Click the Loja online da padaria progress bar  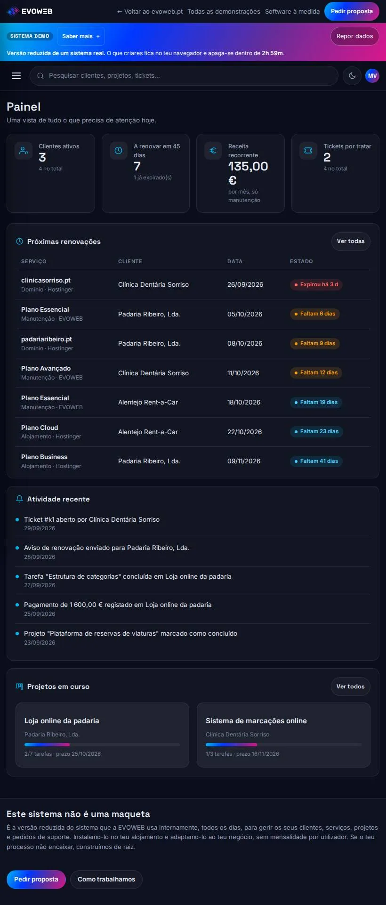tap(102, 744)
